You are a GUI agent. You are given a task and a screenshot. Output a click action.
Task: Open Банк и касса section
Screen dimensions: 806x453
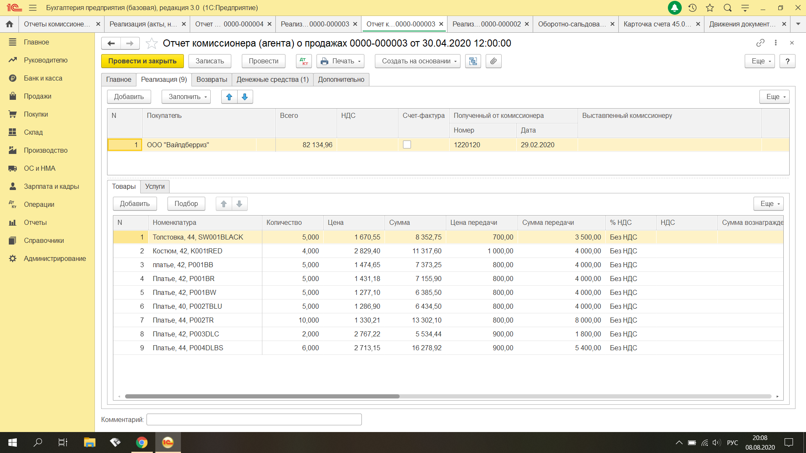[43, 78]
